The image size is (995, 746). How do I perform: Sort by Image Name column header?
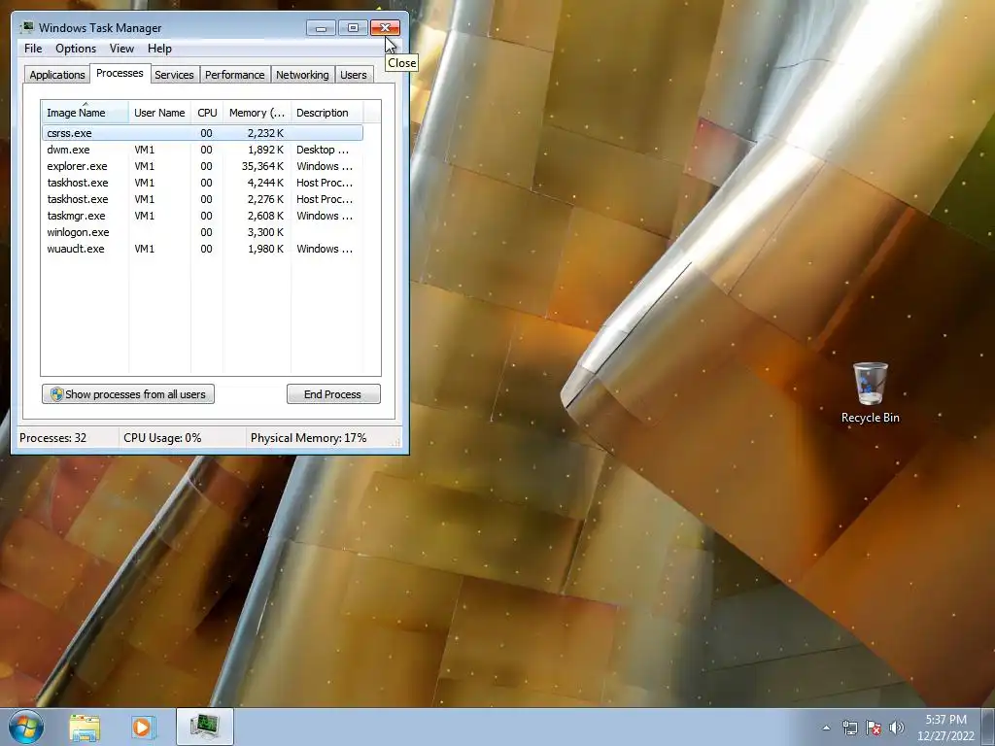tap(86, 113)
